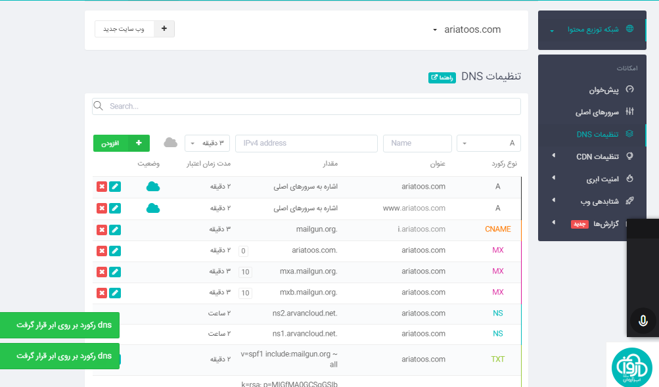
Task: Click the globe icon in content network menu
Action: pyautogui.click(x=629, y=28)
